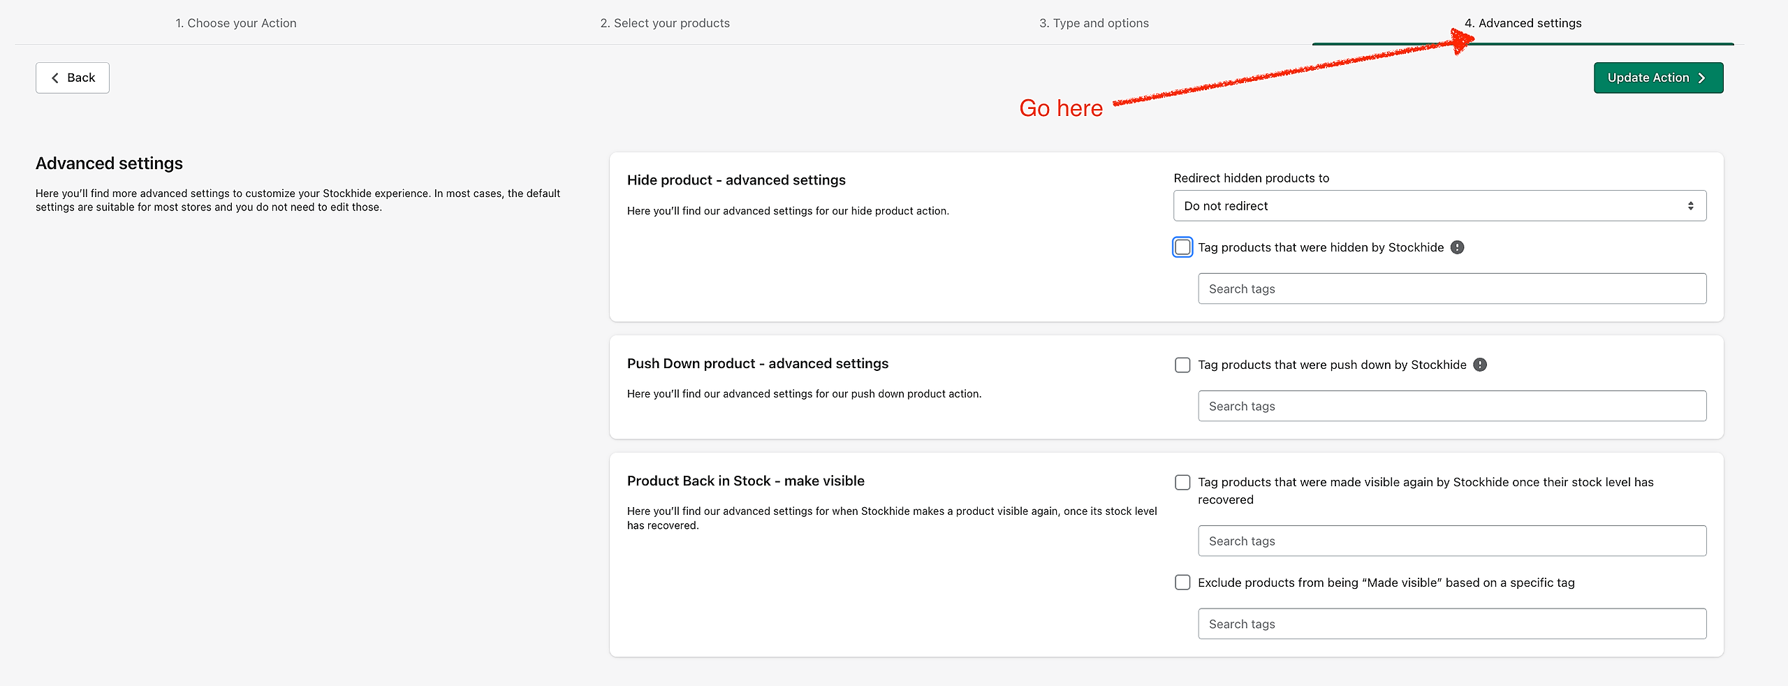Go to Choose your Action step

tap(236, 23)
